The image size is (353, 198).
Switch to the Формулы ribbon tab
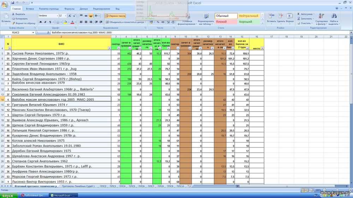69,9
